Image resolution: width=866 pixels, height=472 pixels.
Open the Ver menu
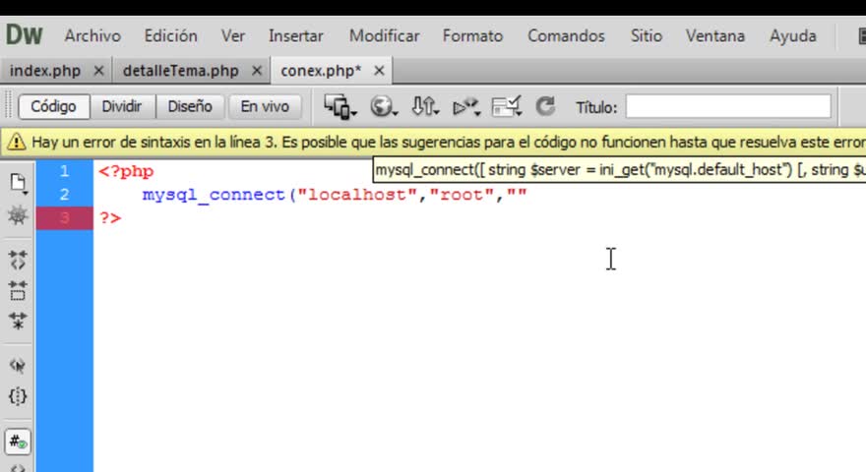click(x=232, y=35)
